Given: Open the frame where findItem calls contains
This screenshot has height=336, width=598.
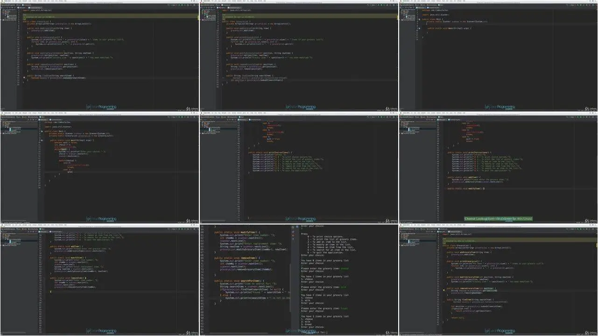Looking at the screenshot, I should tap(99, 56).
